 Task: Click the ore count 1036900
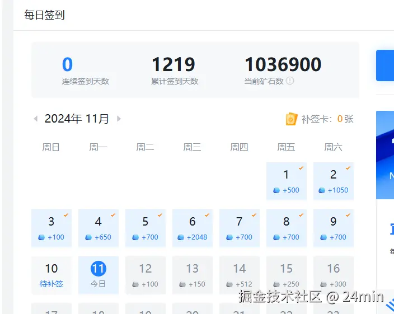coord(283,64)
